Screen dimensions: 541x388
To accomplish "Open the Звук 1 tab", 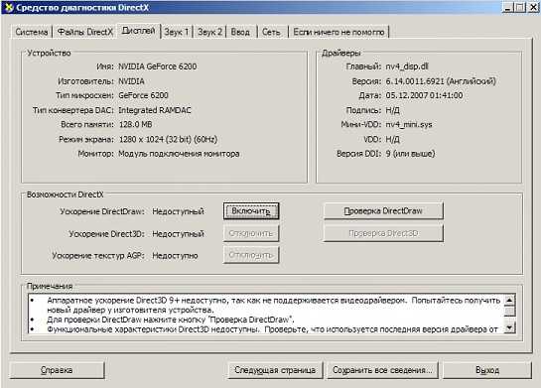I will click(x=177, y=32).
